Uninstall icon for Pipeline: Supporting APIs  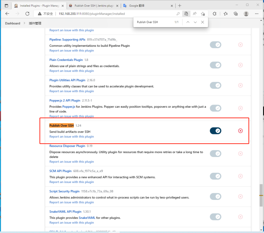coord(240,45)
